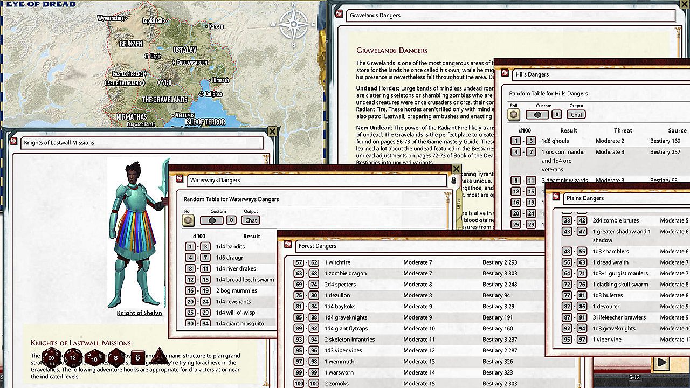Switch to the Main side tab
Image resolution: width=690 pixels, height=388 pixels.
[x=458, y=204]
